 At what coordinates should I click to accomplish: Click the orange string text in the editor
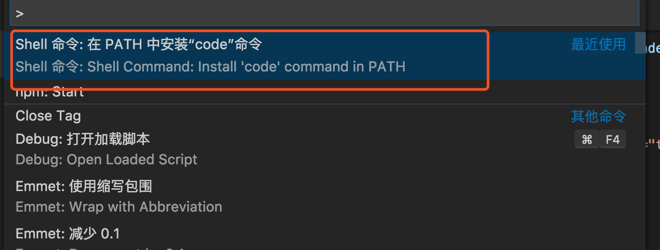click(654, 144)
